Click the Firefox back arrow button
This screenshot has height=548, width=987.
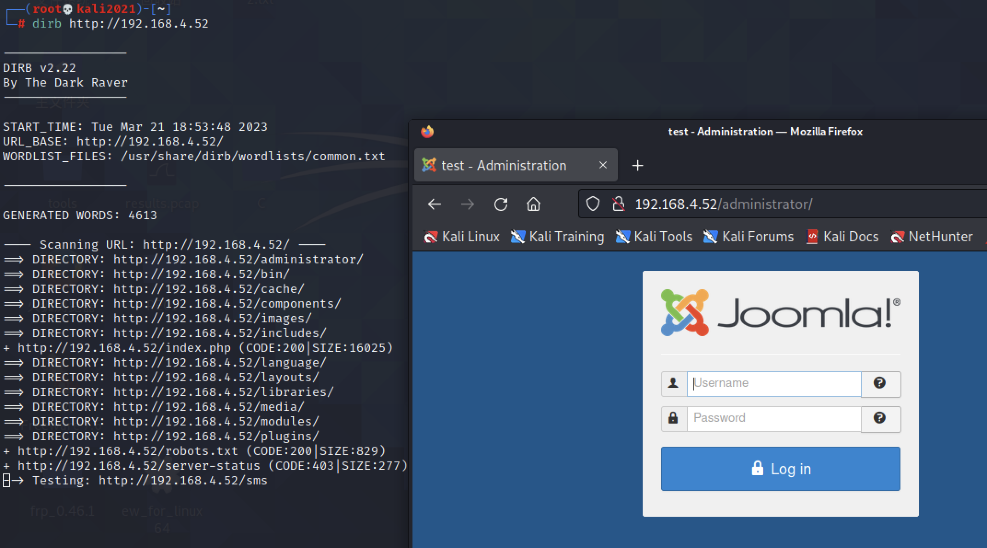[434, 204]
